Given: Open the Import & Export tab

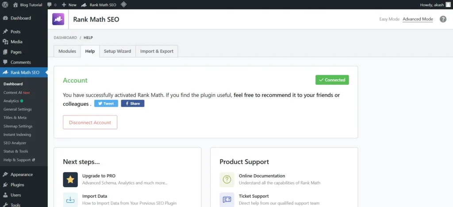Looking at the screenshot, I should 157,51.
